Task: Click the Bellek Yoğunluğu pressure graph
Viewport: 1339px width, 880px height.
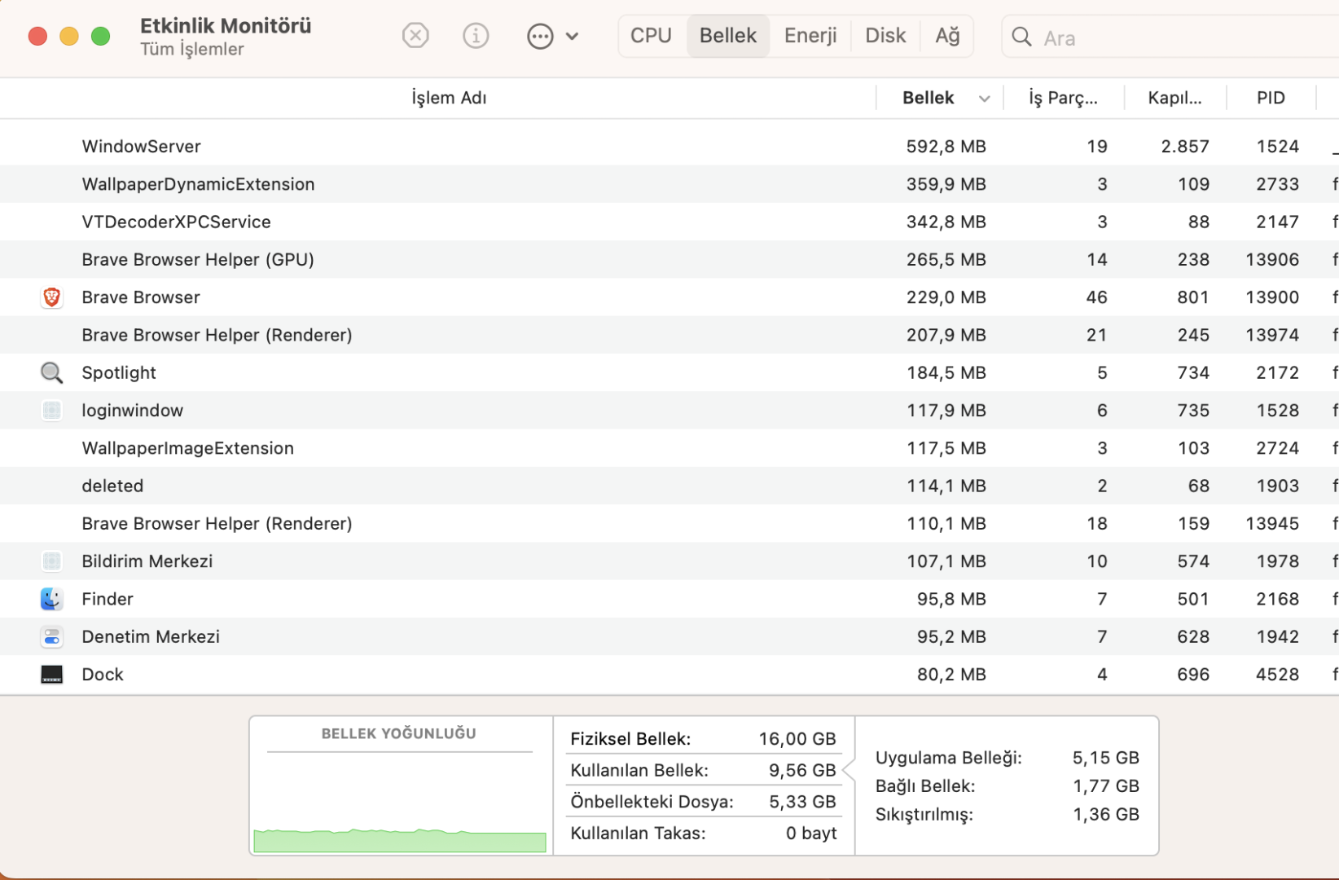Action: coord(400,803)
